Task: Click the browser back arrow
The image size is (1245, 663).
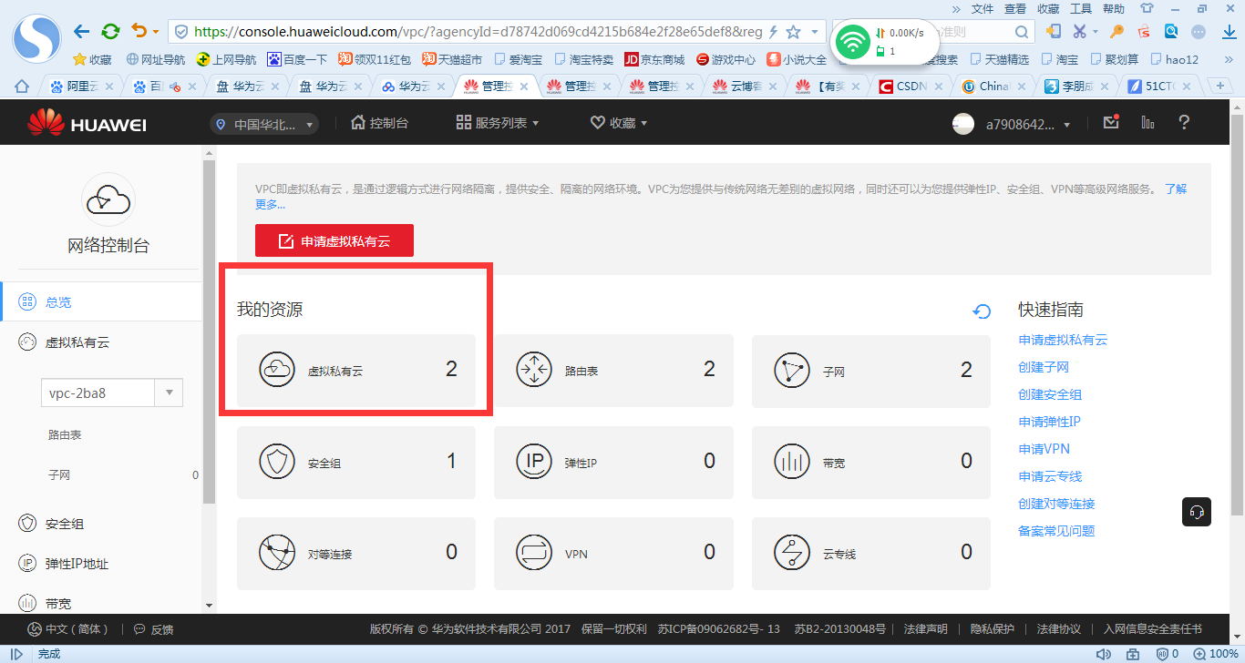Action: point(82,32)
